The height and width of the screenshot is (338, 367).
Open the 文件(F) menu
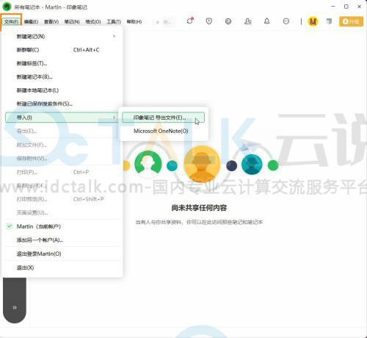[11, 22]
